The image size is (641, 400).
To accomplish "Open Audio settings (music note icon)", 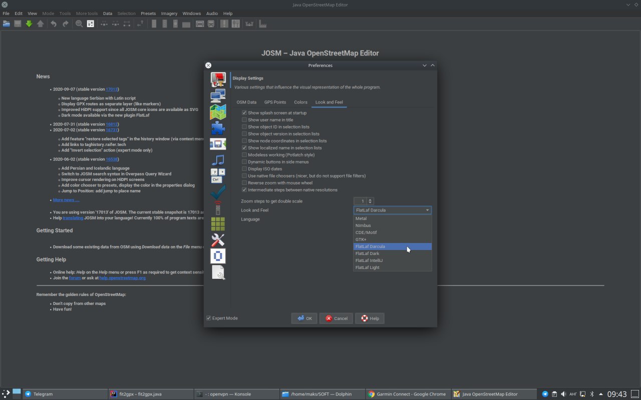I will tap(218, 160).
